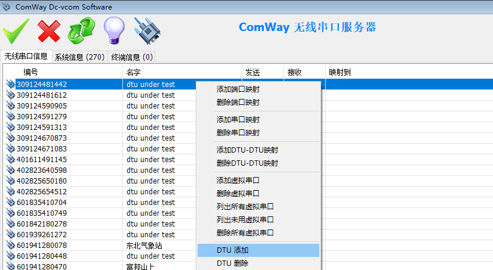The width and height of the screenshot is (493, 270).
Task: Click device icon for row 309124671083
Action: [x=10, y=148]
